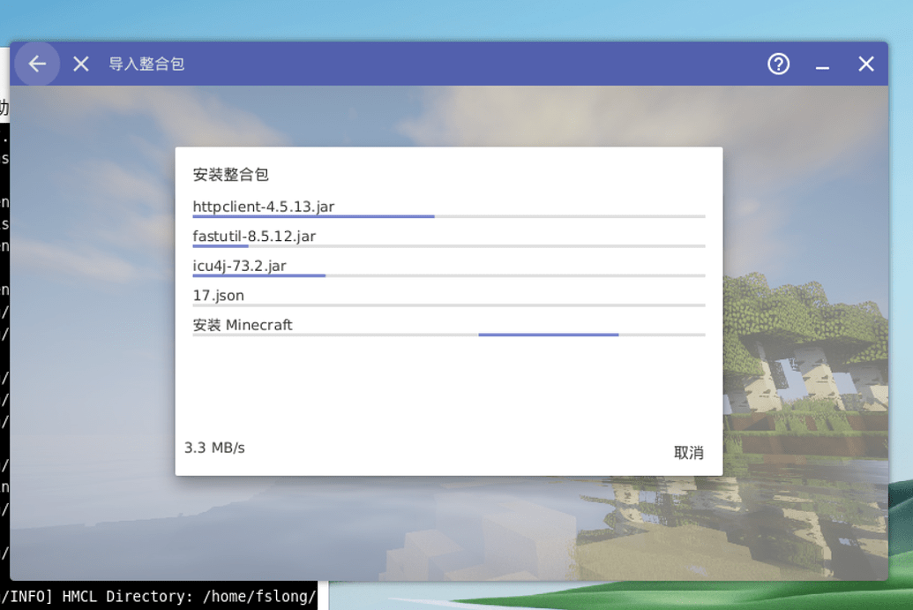
Task: Click the 3.3 MB/s speed indicator
Action: coord(214,448)
